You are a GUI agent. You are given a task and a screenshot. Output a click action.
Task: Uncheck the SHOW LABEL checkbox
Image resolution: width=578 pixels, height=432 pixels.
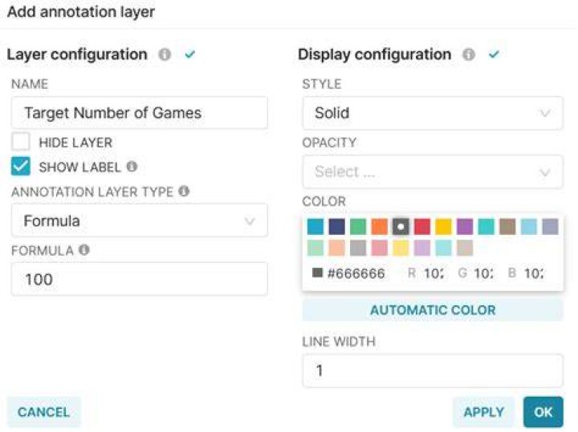point(21,167)
